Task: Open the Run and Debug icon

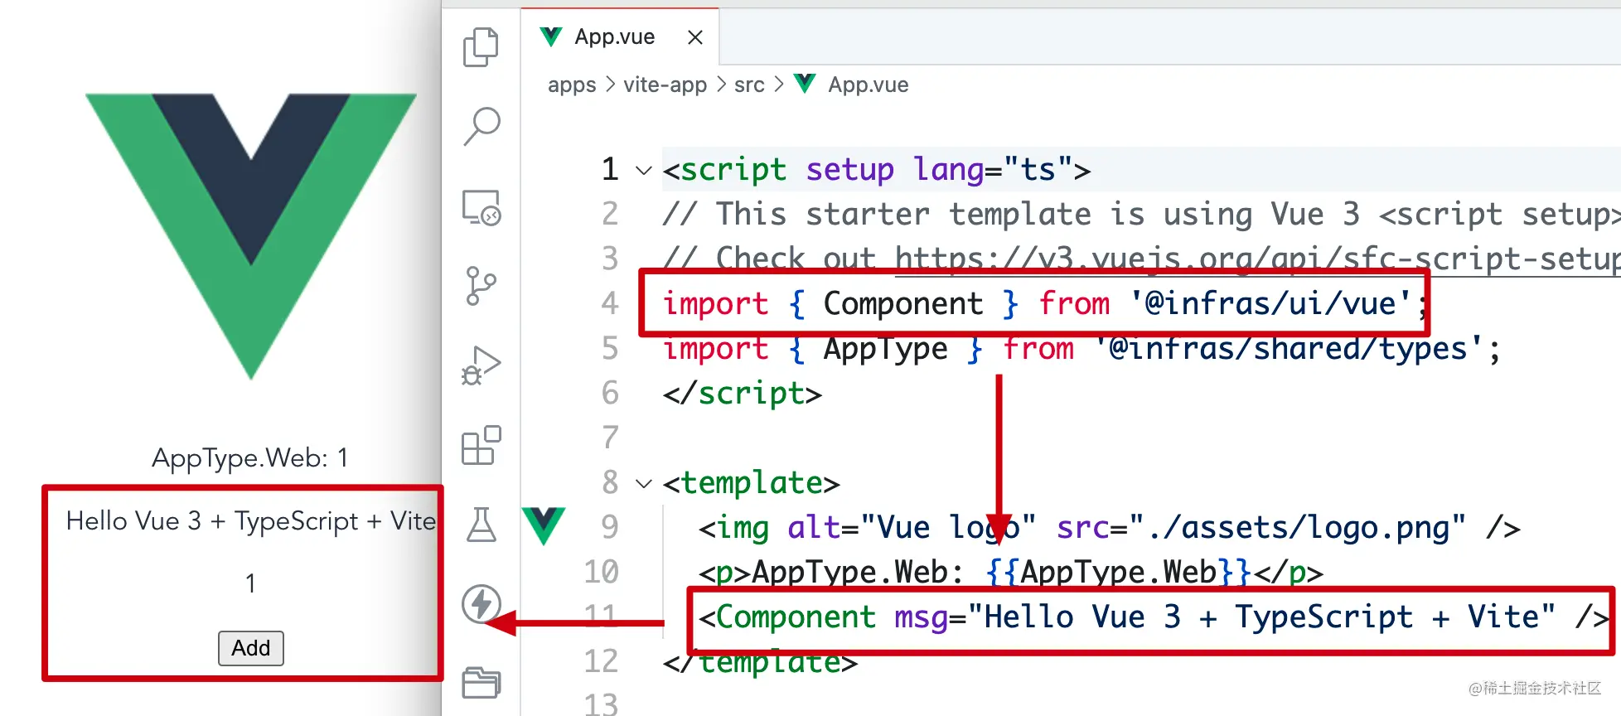Action: click(x=481, y=365)
